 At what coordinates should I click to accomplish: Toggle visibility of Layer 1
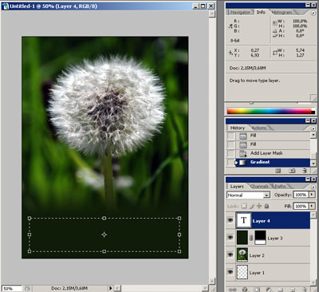click(x=230, y=272)
